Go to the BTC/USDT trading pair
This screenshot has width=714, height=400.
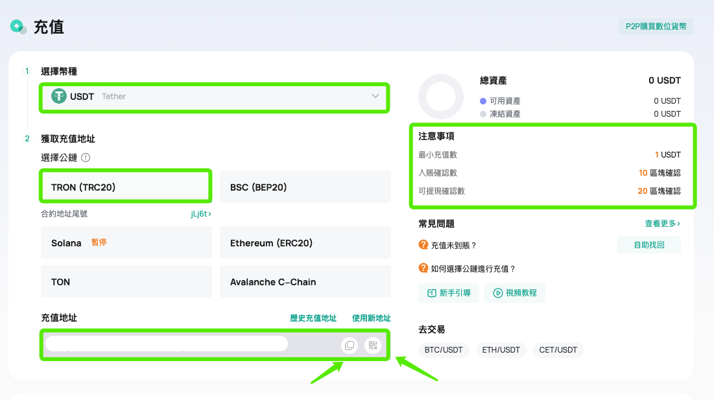pos(444,350)
